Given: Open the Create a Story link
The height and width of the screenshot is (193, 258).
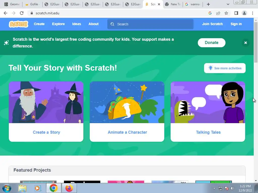Looking at the screenshot, I should (x=46, y=132).
